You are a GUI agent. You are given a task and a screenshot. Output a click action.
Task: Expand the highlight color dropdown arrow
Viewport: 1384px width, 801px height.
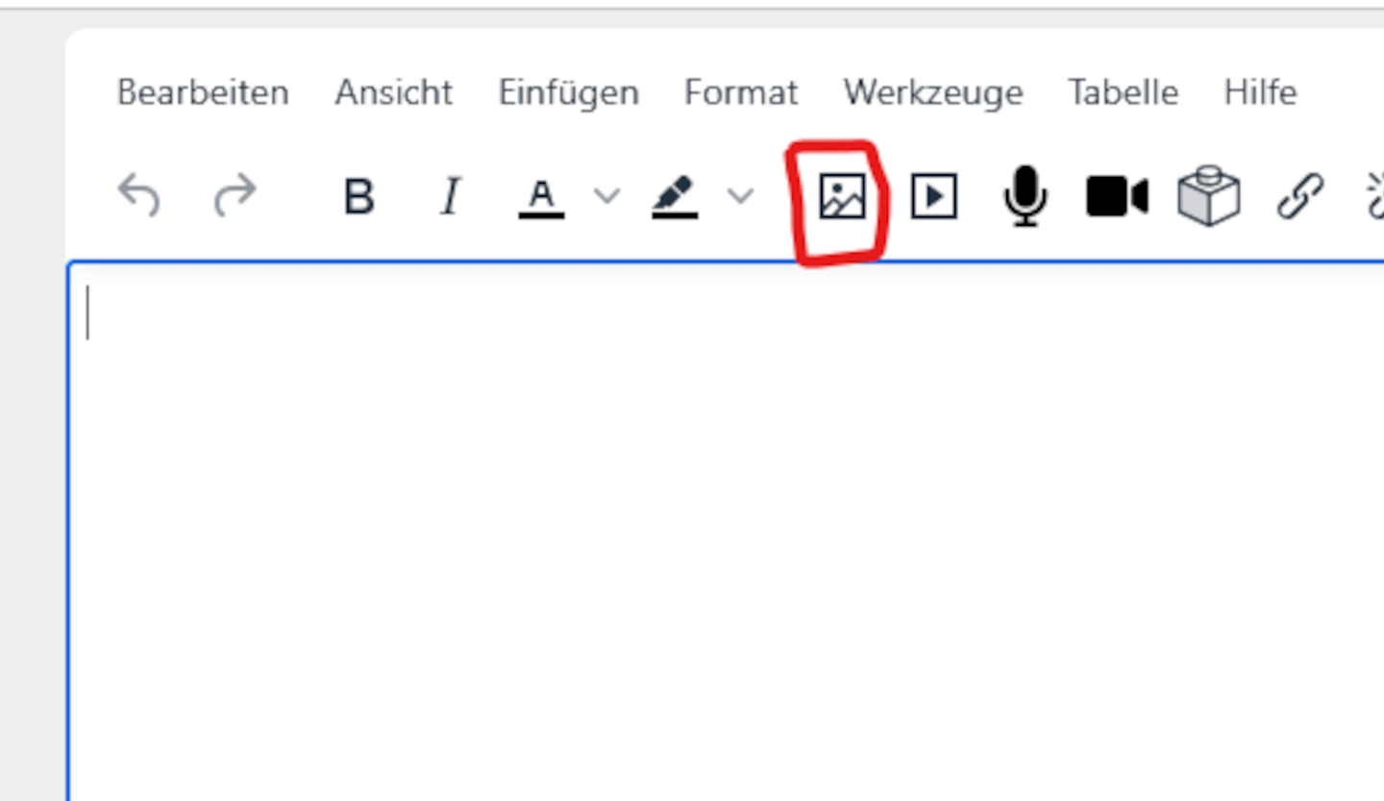(x=740, y=196)
